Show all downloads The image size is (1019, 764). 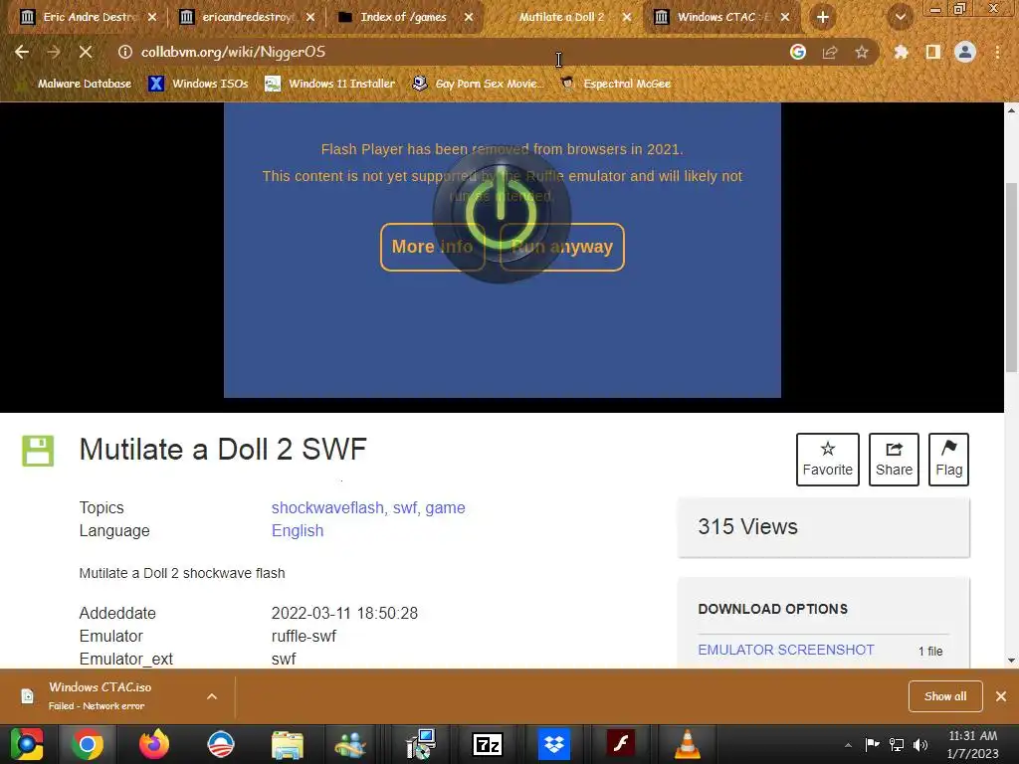tap(945, 696)
